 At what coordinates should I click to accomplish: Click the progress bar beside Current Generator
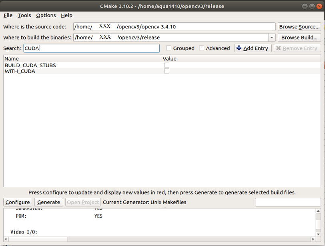(288, 202)
